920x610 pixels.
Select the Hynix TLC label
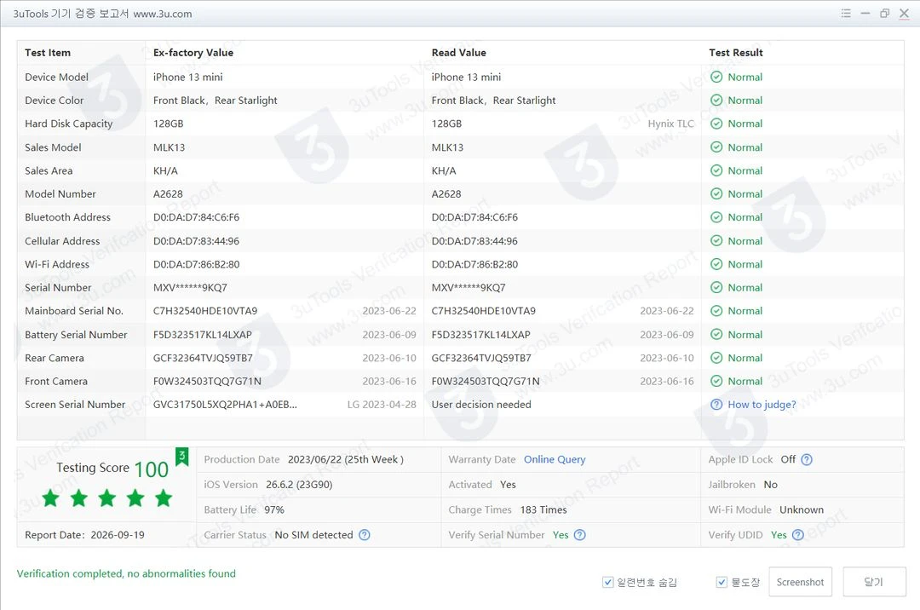(x=670, y=124)
